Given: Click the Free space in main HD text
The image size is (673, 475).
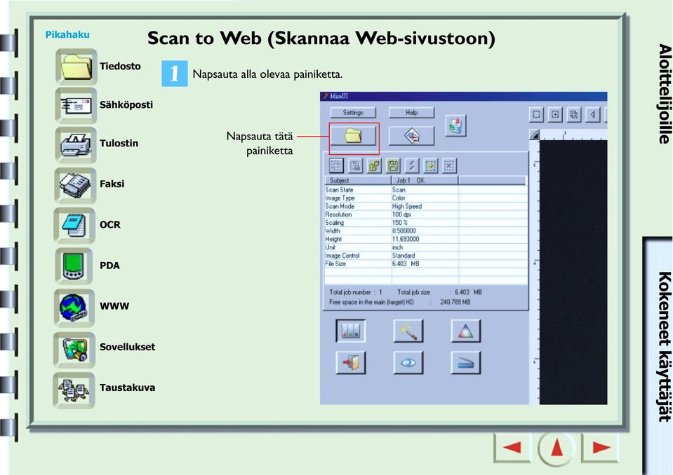Looking at the screenshot, I should [x=372, y=302].
